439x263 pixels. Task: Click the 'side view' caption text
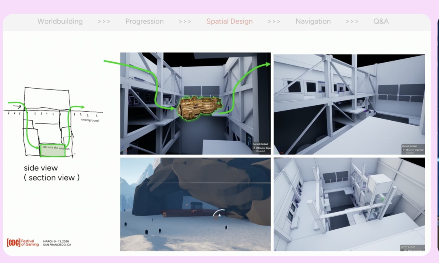point(41,168)
